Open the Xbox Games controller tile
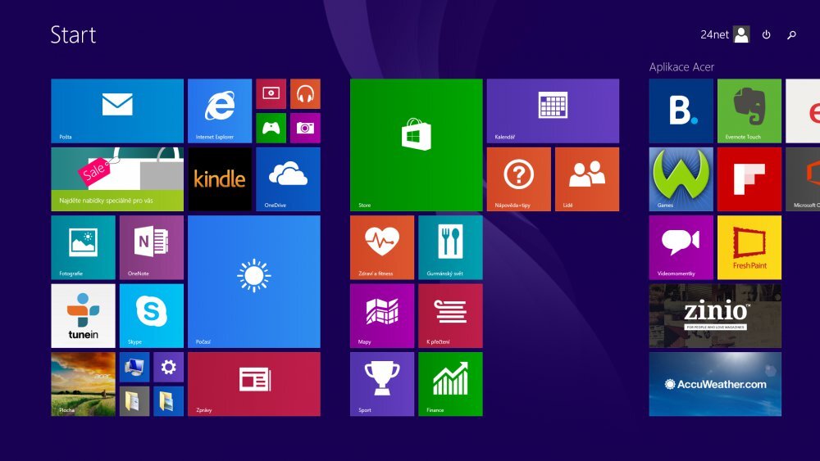 tap(271, 128)
